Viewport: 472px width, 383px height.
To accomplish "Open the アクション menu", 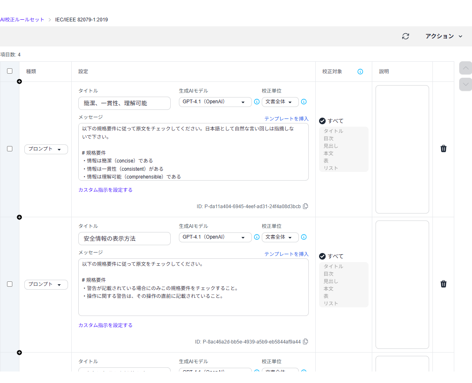I will coord(444,36).
